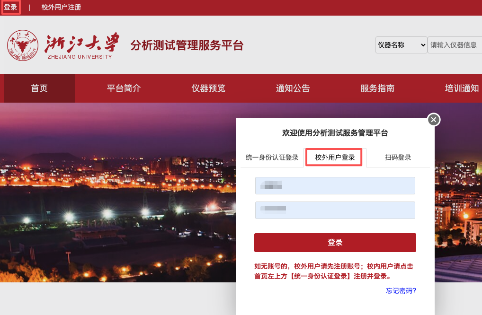Click the username input field

pos(335,185)
